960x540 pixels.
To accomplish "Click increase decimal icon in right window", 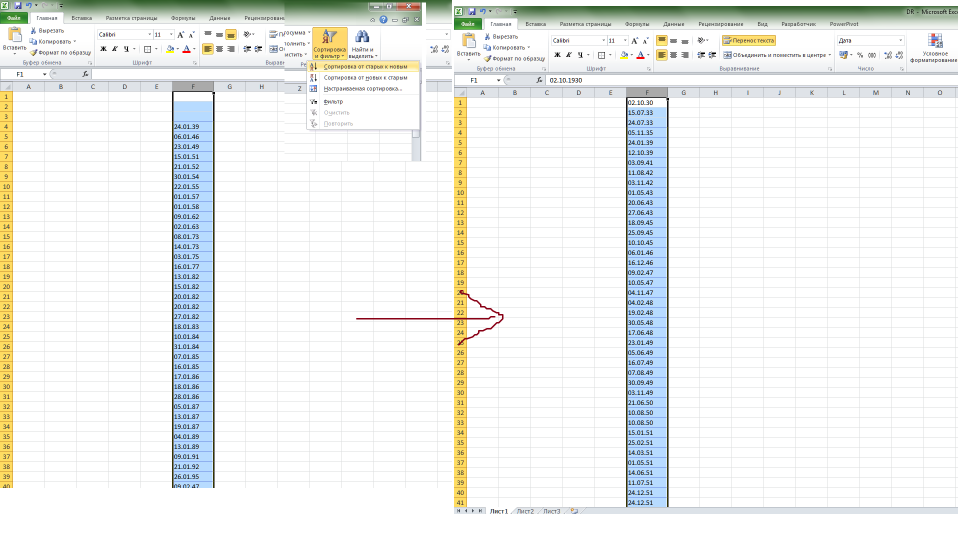I will (x=888, y=55).
